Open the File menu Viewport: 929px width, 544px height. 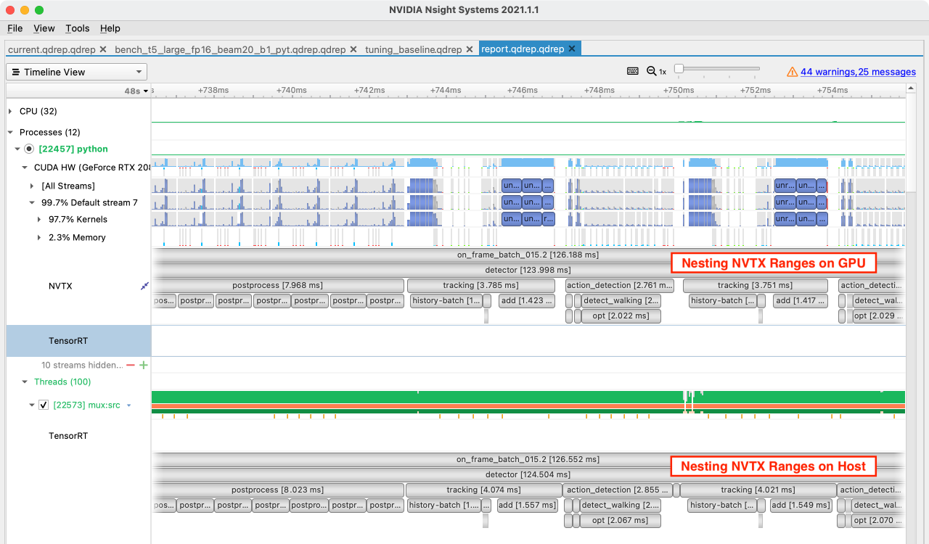[15, 28]
